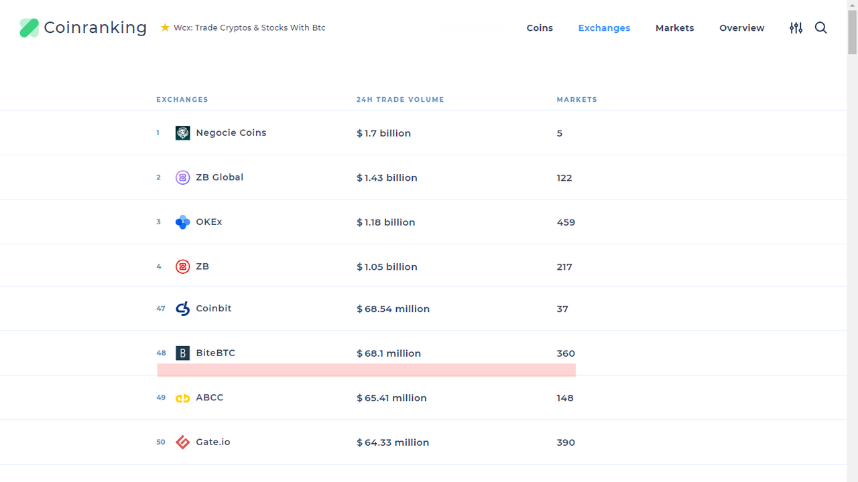858x482 pixels.
Task: Open the Coinranking home wordmark
Action: coord(95,27)
